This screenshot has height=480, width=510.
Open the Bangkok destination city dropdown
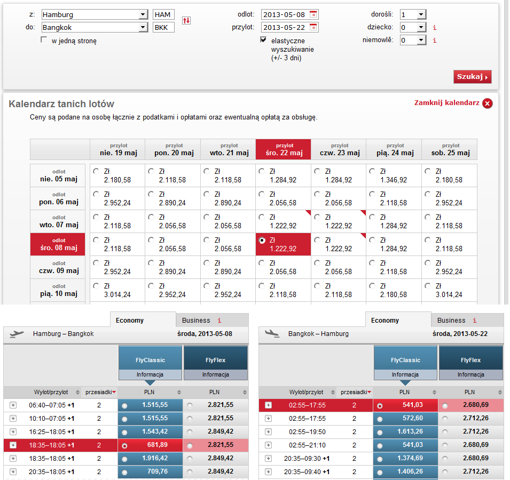point(143,27)
